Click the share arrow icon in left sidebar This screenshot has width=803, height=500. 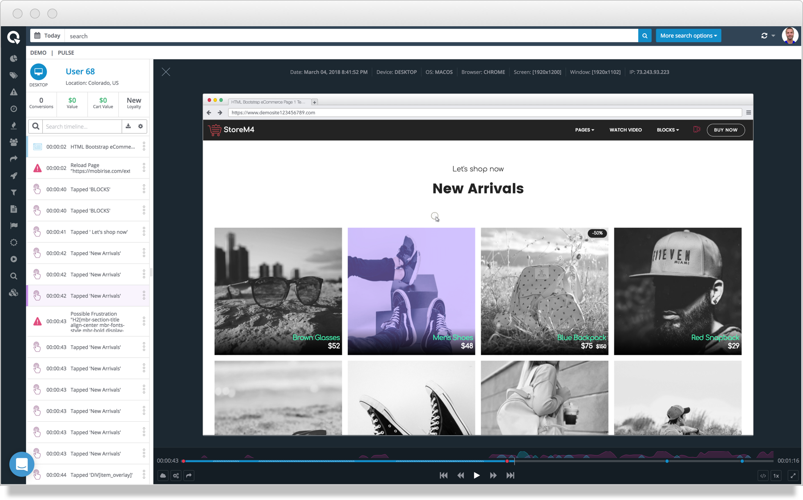pos(14,159)
